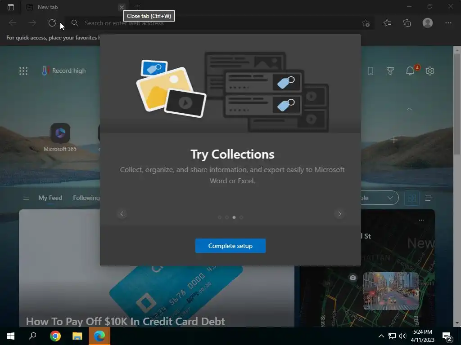Click the Microsoft Edge taskbar icon
The image size is (461, 345).
99,336
